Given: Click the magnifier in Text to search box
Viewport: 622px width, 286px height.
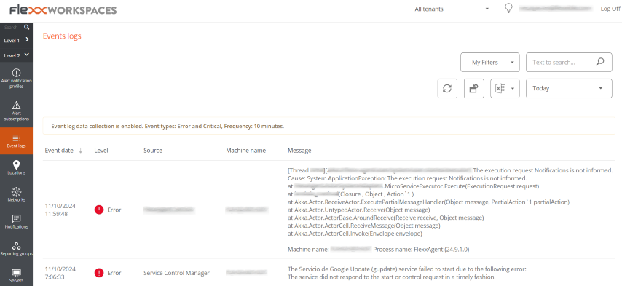Looking at the screenshot, I should click(600, 62).
